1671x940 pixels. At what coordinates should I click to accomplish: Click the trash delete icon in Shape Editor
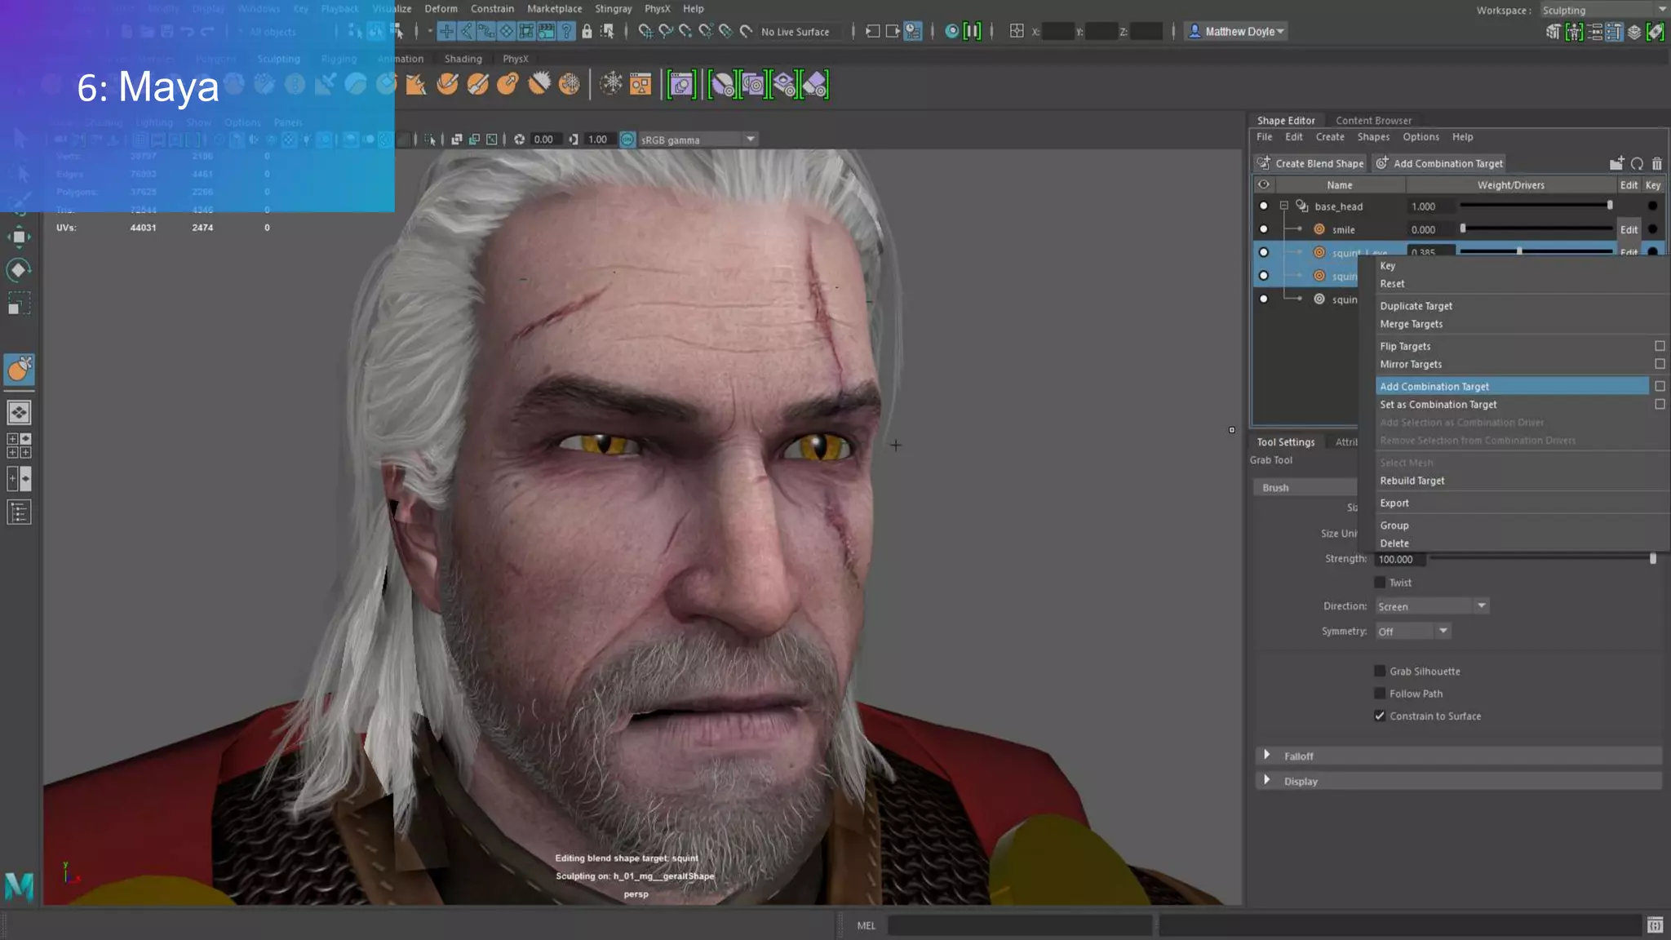coord(1656,164)
